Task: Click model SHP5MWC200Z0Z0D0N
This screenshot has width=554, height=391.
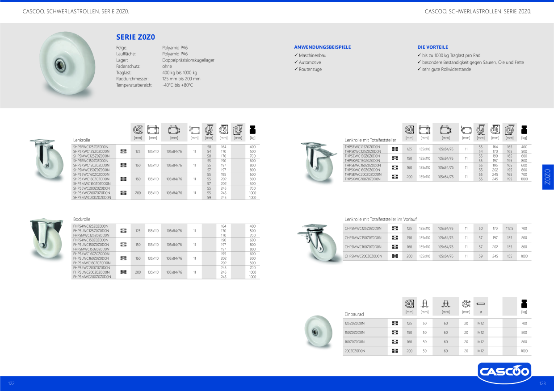Action: pos(92,197)
